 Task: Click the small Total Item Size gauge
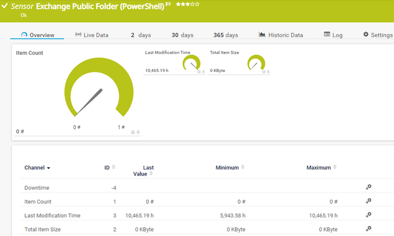coord(256,62)
